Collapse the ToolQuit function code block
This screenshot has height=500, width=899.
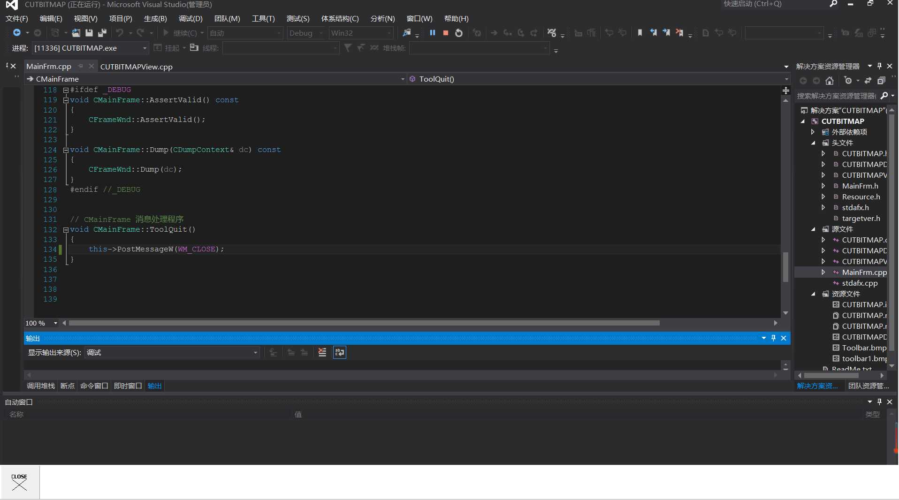tap(66, 230)
